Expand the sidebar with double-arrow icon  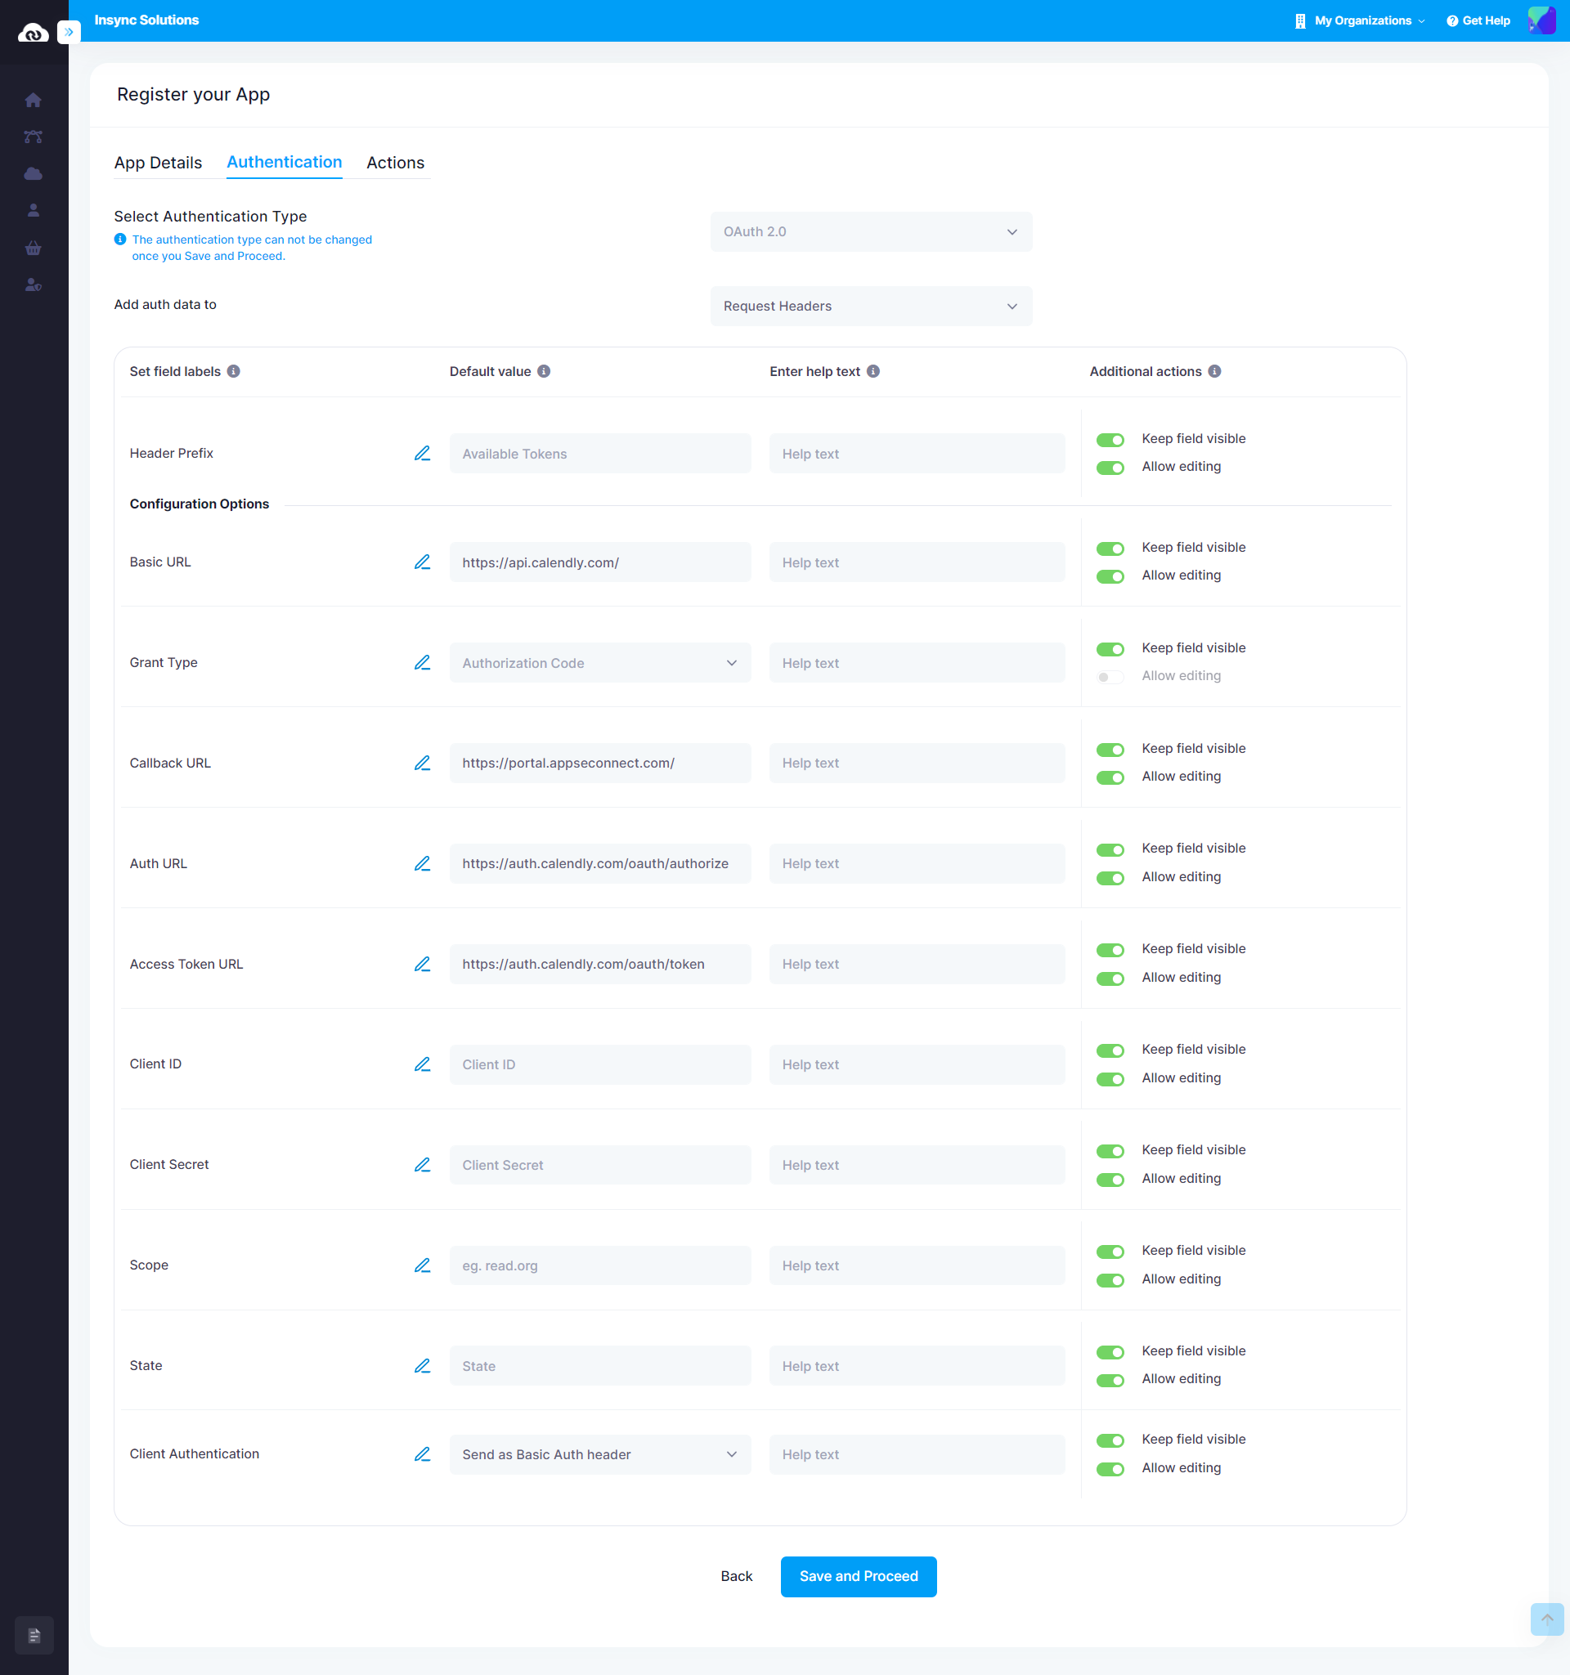coord(70,32)
